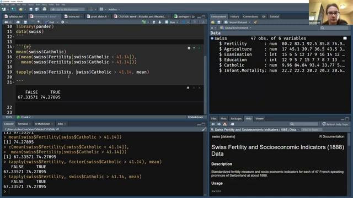Screen dimensions: 353x198
Task: Switch to the Connections tab
Action: pyautogui.click(x=250, y=16)
